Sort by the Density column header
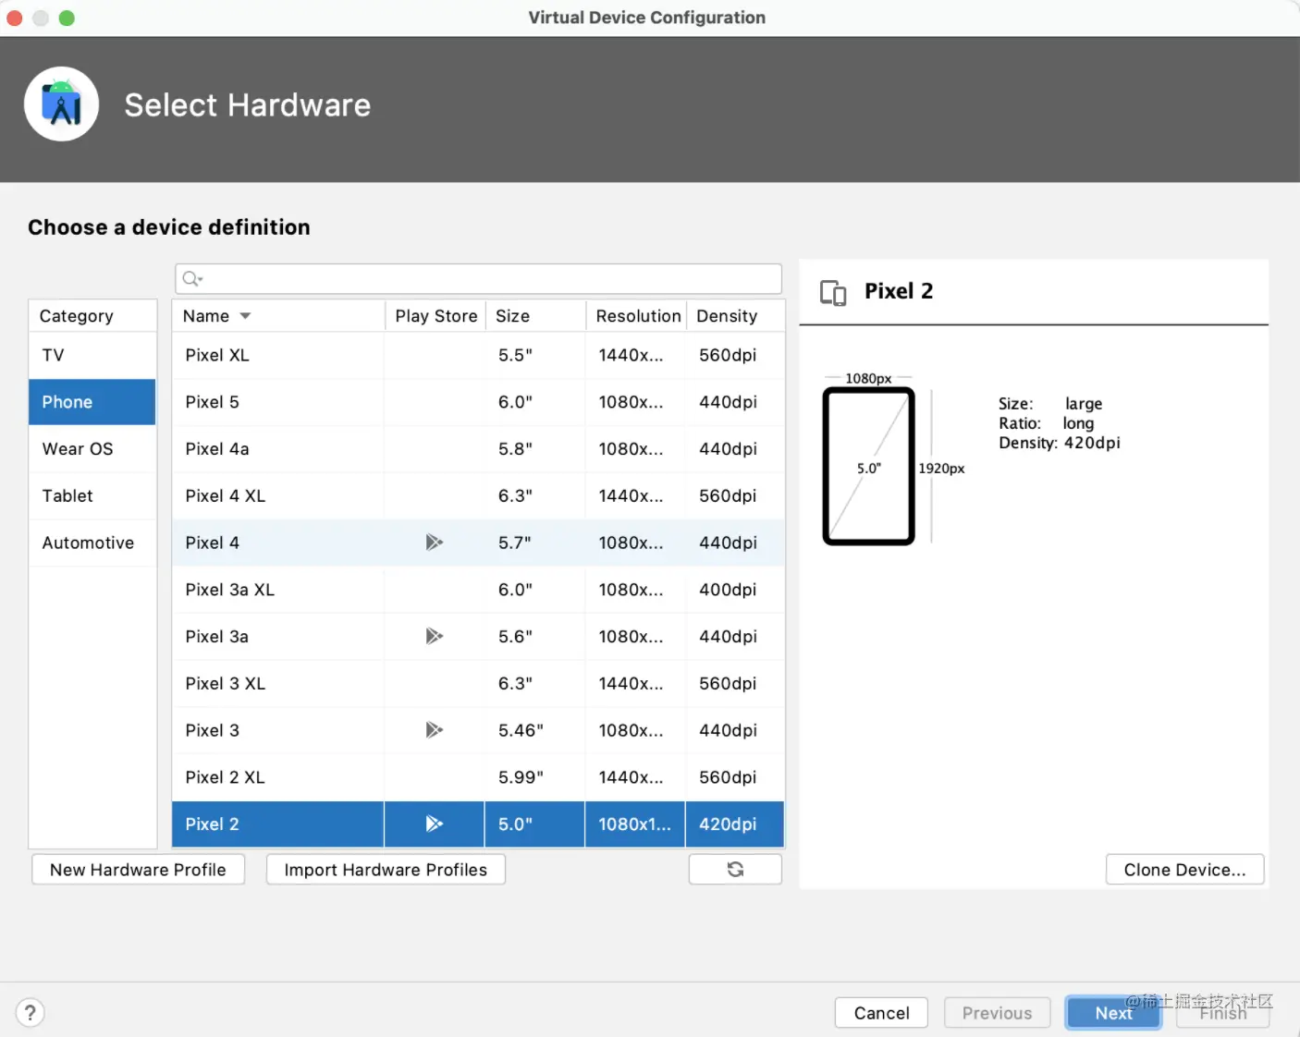The image size is (1300, 1037). tap(735, 316)
